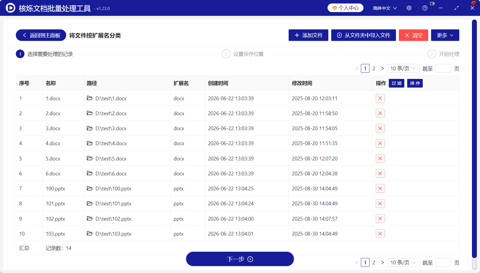480x273 pixels.
Task: Click modified time 2025-08-30 14:07:57
Action: point(315,219)
